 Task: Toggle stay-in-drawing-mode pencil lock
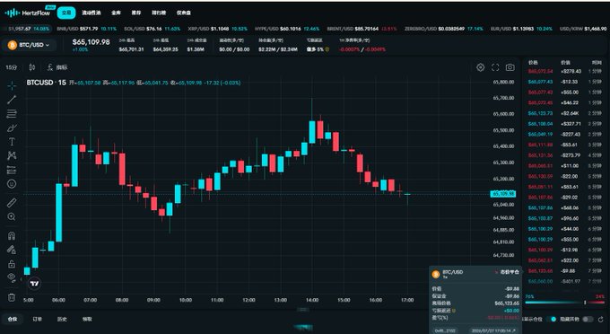(x=12, y=250)
